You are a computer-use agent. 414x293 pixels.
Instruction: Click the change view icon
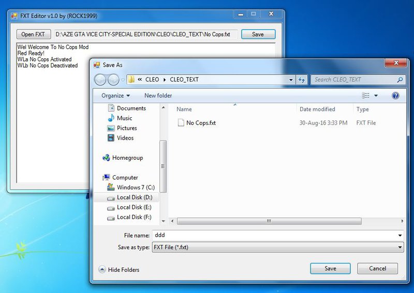365,96
